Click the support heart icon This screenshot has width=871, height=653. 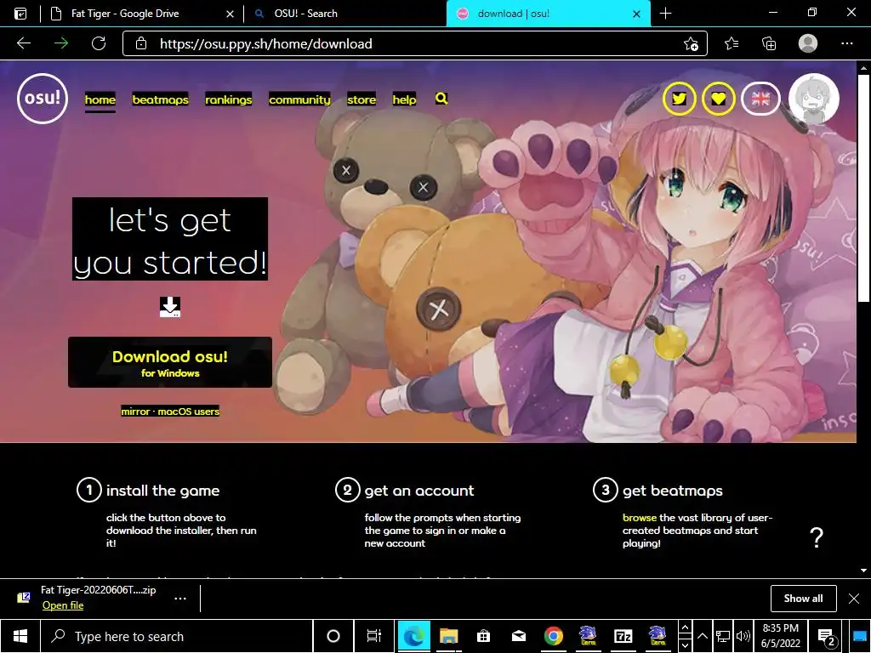[718, 99]
